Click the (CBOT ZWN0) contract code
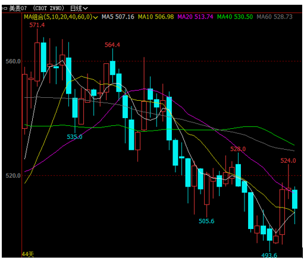 49,8
